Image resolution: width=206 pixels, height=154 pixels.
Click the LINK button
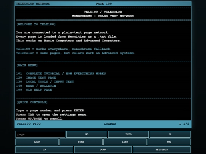[x=125, y=142]
